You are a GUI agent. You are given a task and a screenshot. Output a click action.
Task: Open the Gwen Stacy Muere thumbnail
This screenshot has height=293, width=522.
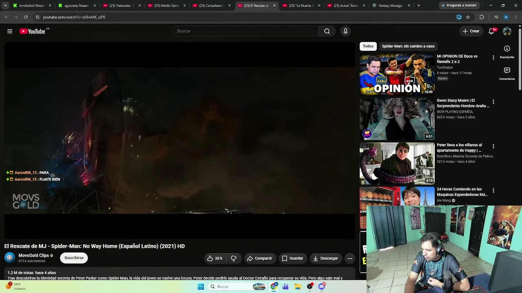click(397, 119)
